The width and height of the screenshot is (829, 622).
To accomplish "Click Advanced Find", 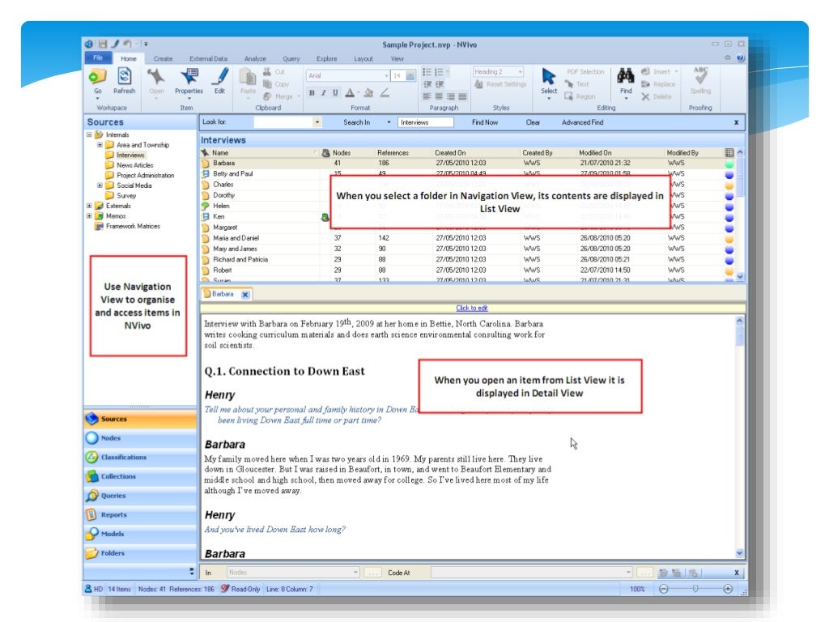I will [x=582, y=122].
